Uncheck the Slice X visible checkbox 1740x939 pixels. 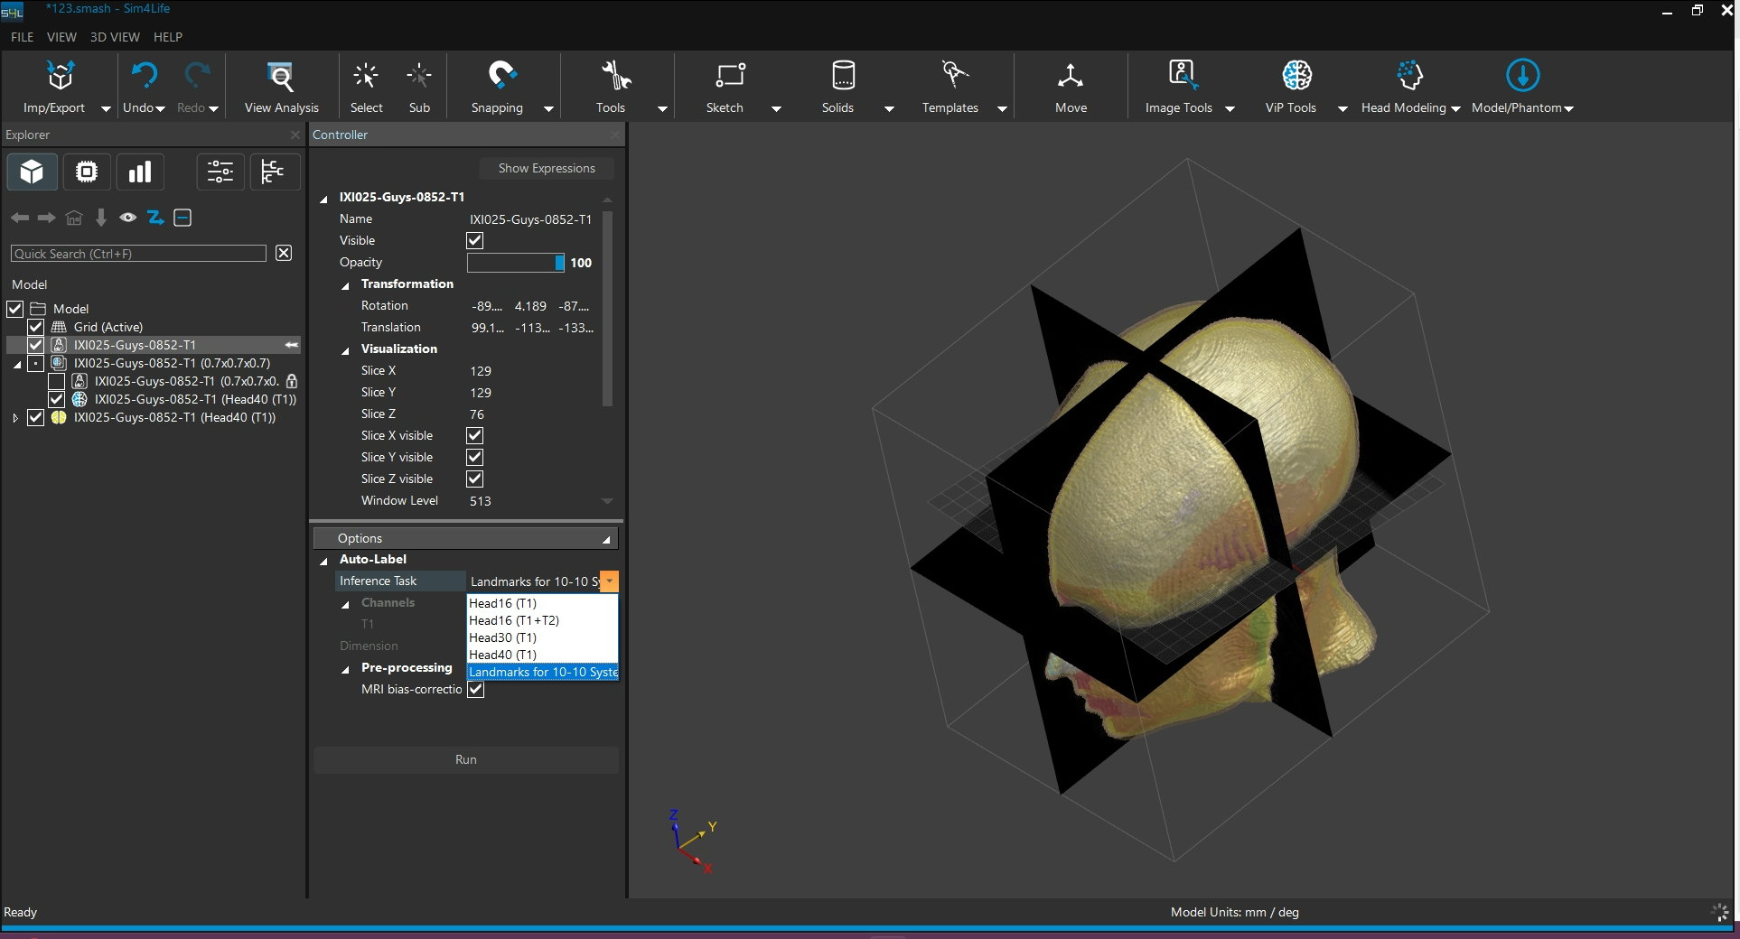(474, 435)
